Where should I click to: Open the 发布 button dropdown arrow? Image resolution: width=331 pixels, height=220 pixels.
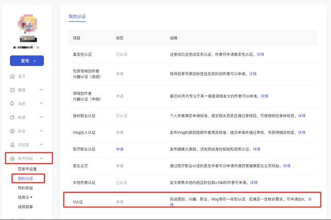[x=35, y=61]
